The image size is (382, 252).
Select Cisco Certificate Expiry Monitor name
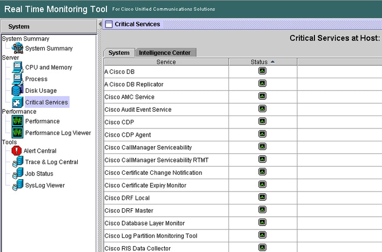[145, 185]
